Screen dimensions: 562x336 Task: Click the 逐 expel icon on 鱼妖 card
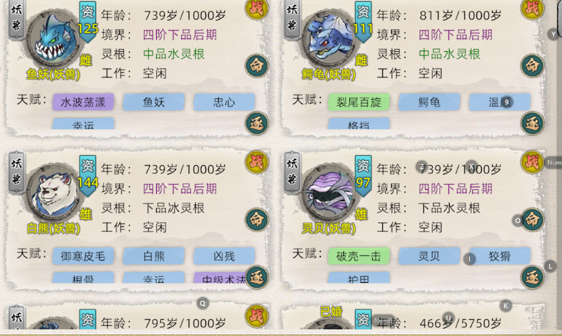(x=256, y=123)
